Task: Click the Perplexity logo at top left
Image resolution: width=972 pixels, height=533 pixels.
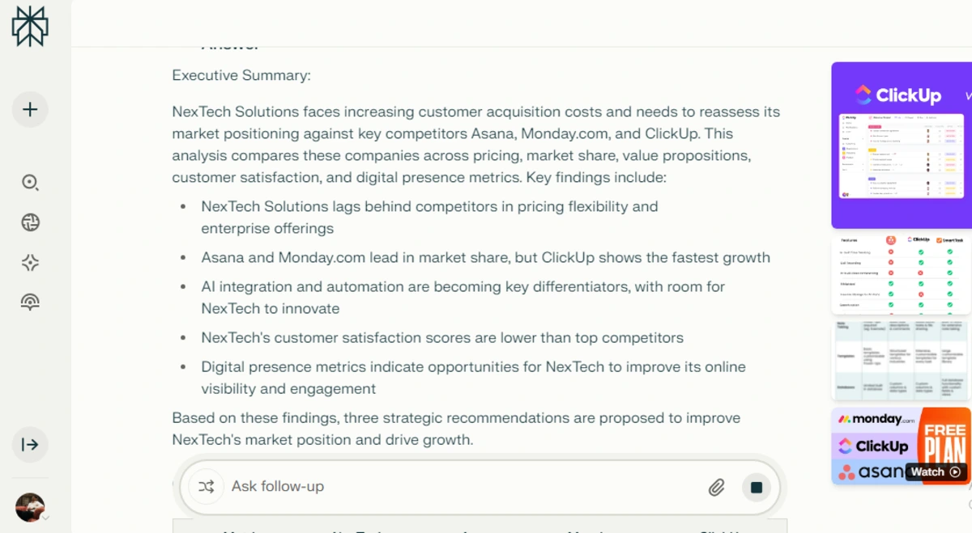Action: click(x=29, y=25)
